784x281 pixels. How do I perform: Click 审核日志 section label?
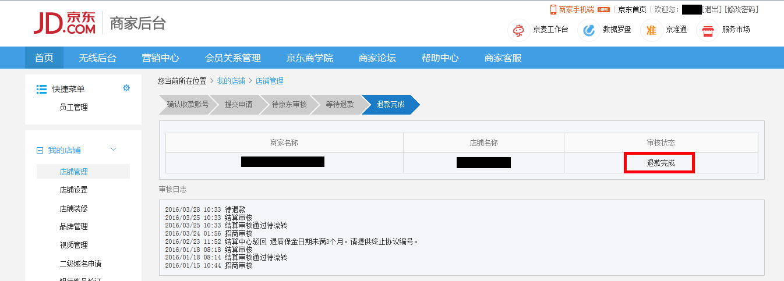tap(172, 190)
